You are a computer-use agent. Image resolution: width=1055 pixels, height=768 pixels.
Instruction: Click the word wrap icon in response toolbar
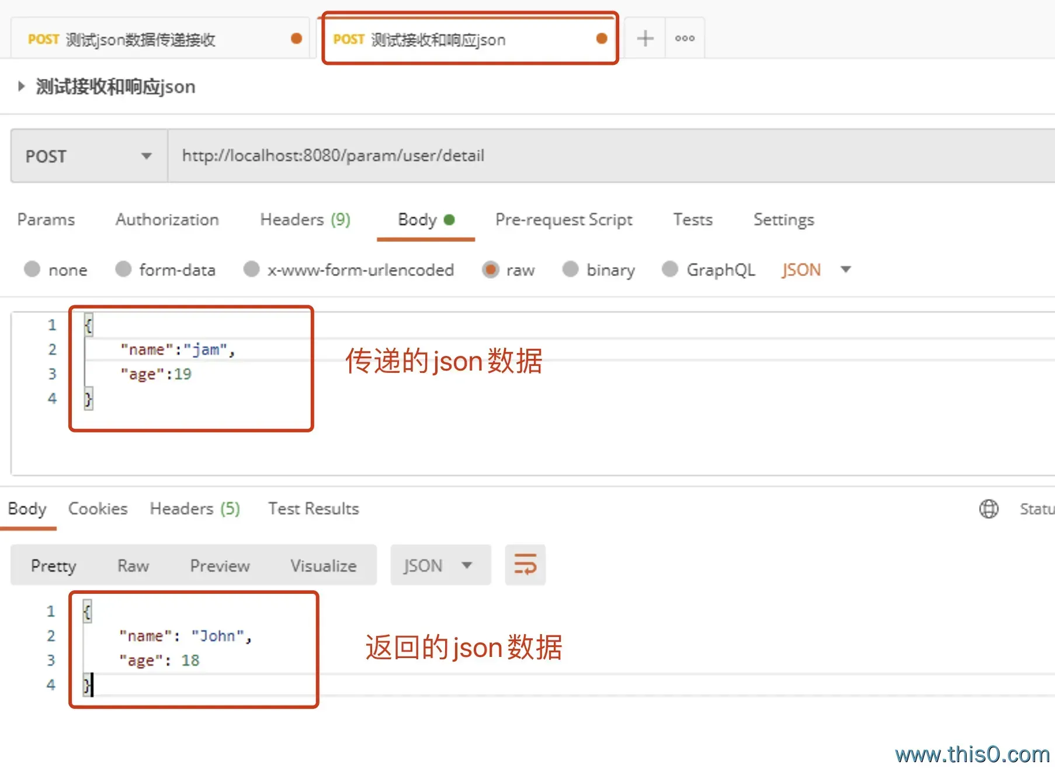pyautogui.click(x=525, y=565)
